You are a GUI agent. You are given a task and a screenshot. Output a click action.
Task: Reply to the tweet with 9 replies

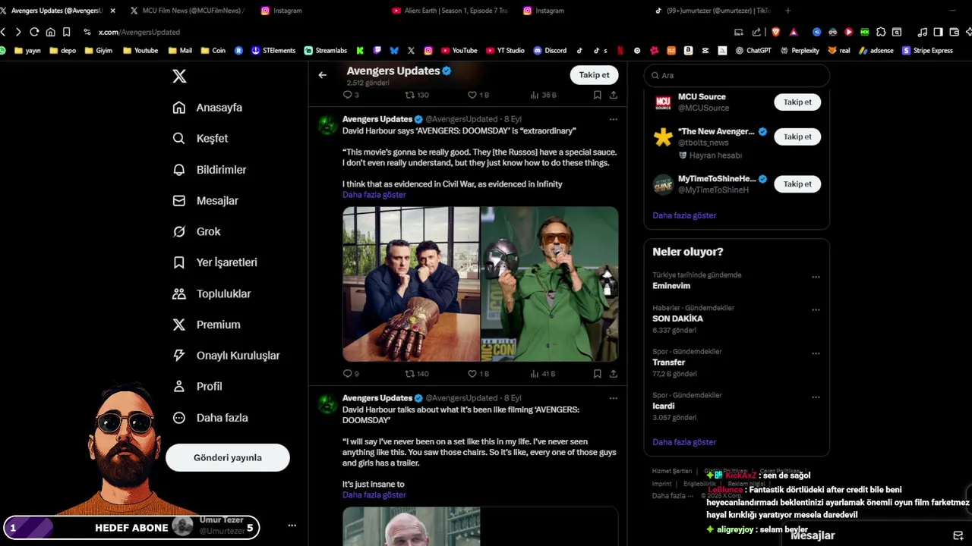point(351,374)
